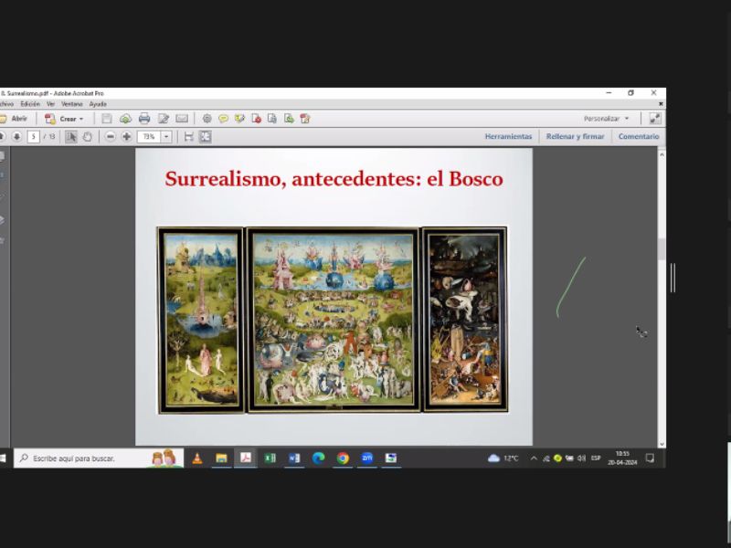
Task: Click the last toolbar icon with red page
Action: (305, 119)
